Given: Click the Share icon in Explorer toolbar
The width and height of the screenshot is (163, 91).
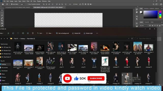Looking at the screenshot, I should tap(28, 33).
